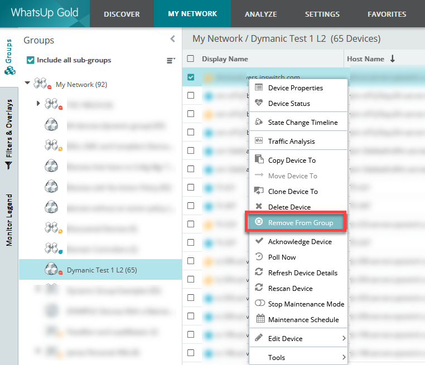The image size is (425, 365).
Task: Select Dymanic Test 1 L2 (65) group
Action: tap(102, 270)
